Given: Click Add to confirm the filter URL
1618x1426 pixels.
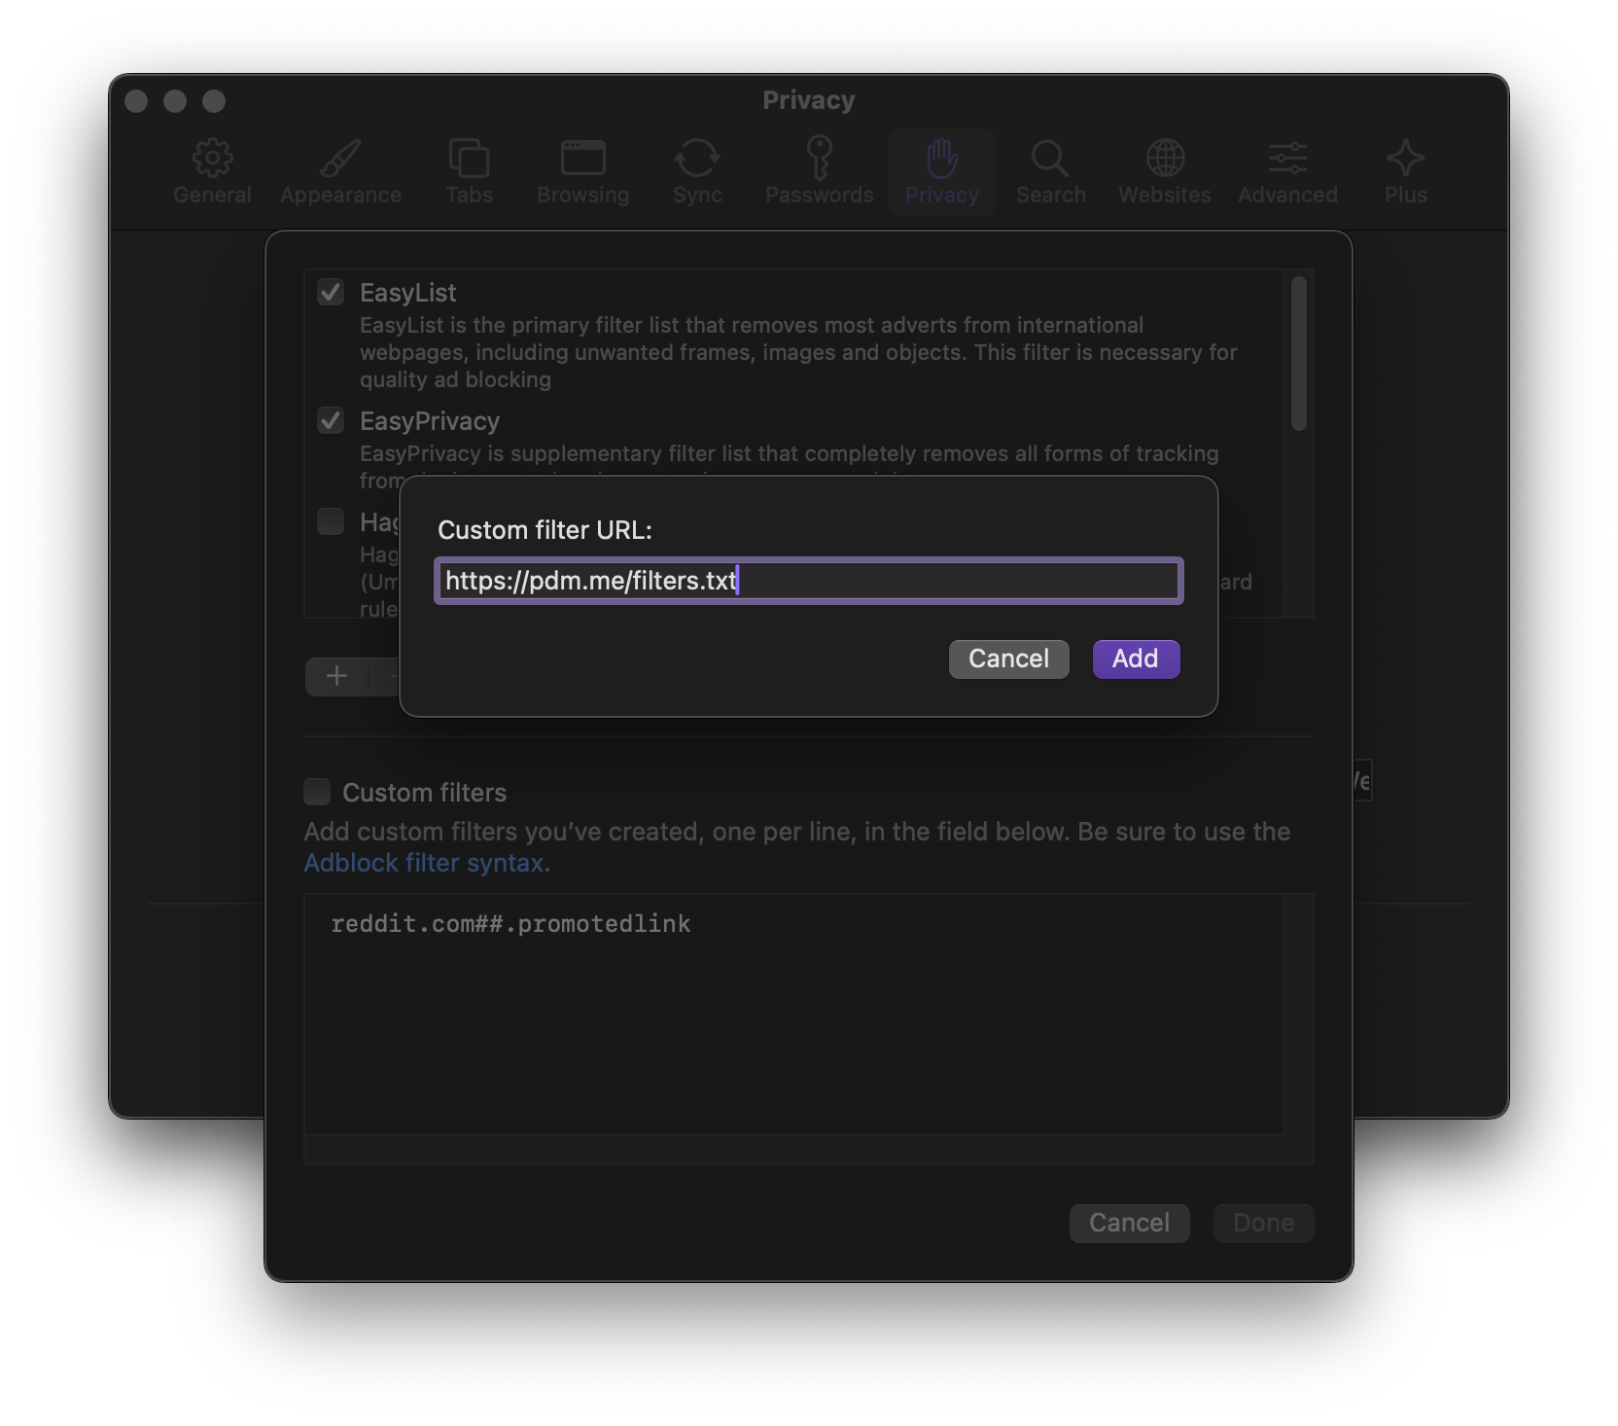Looking at the screenshot, I should pyautogui.click(x=1136, y=659).
